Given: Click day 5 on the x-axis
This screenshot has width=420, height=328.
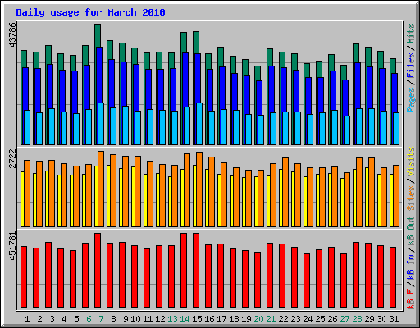Looking at the screenshot, I should 76,319.
